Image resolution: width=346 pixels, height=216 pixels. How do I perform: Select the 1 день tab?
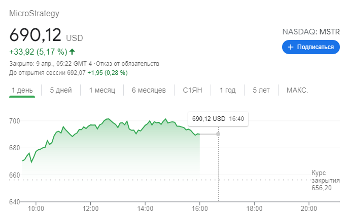pos(22,90)
